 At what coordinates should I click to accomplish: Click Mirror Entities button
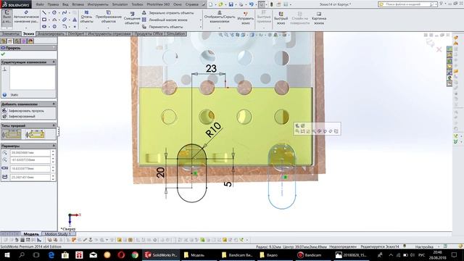click(x=167, y=13)
